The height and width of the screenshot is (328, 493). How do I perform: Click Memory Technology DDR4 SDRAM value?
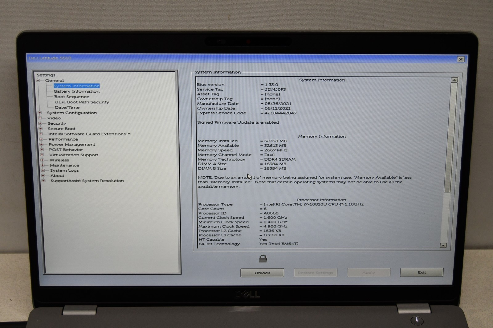click(x=280, y=159)
